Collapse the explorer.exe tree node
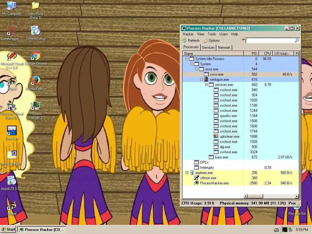 point(187,172)
